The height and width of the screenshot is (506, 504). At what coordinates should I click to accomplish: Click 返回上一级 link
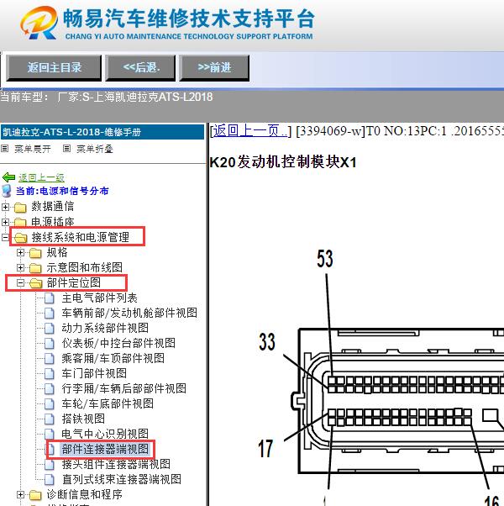[41, 177]
